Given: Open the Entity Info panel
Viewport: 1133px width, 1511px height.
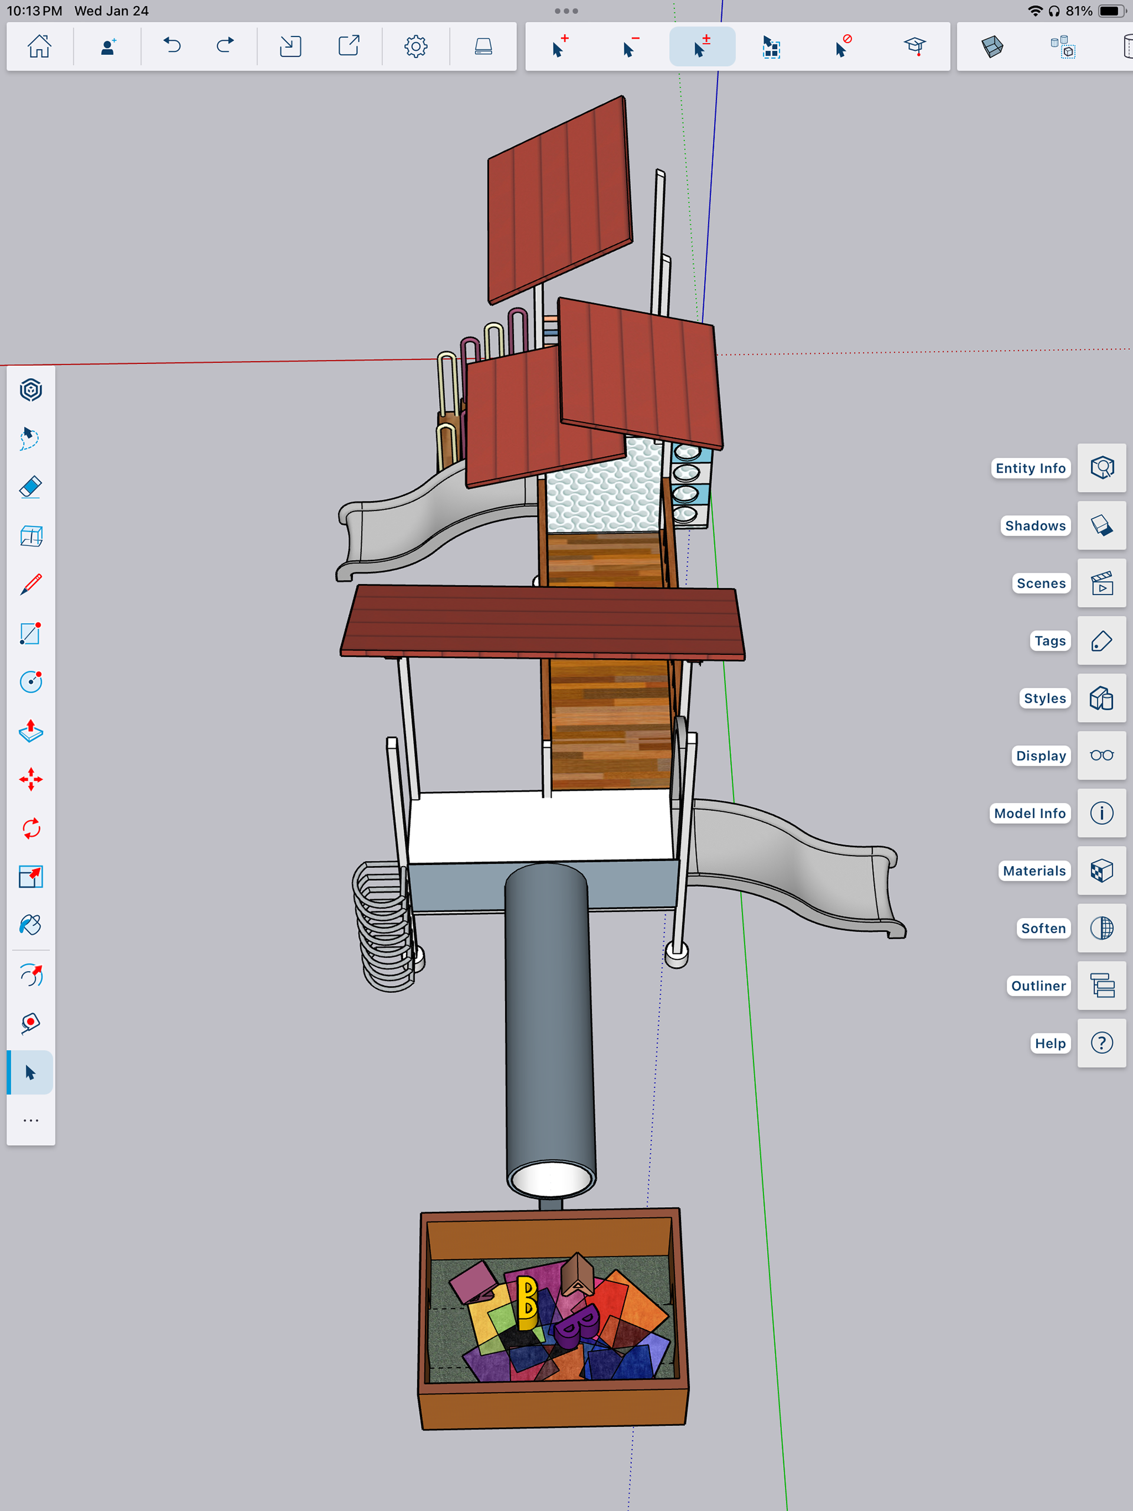Looking at the screenshot, I should [x=1101, y=468].
